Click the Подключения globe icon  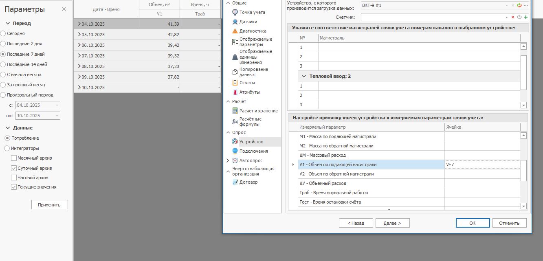235,151
